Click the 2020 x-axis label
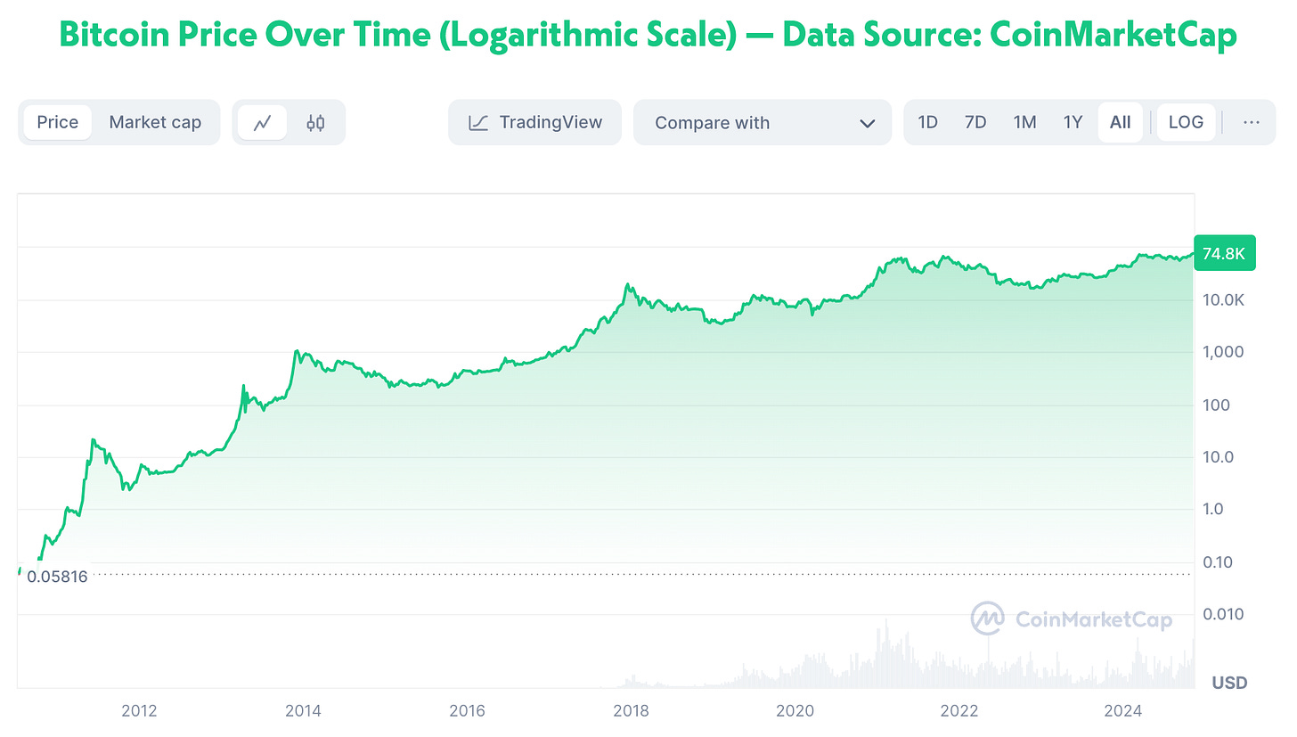Viewport: 1297px width, 737px height. [x=795, y=710]
